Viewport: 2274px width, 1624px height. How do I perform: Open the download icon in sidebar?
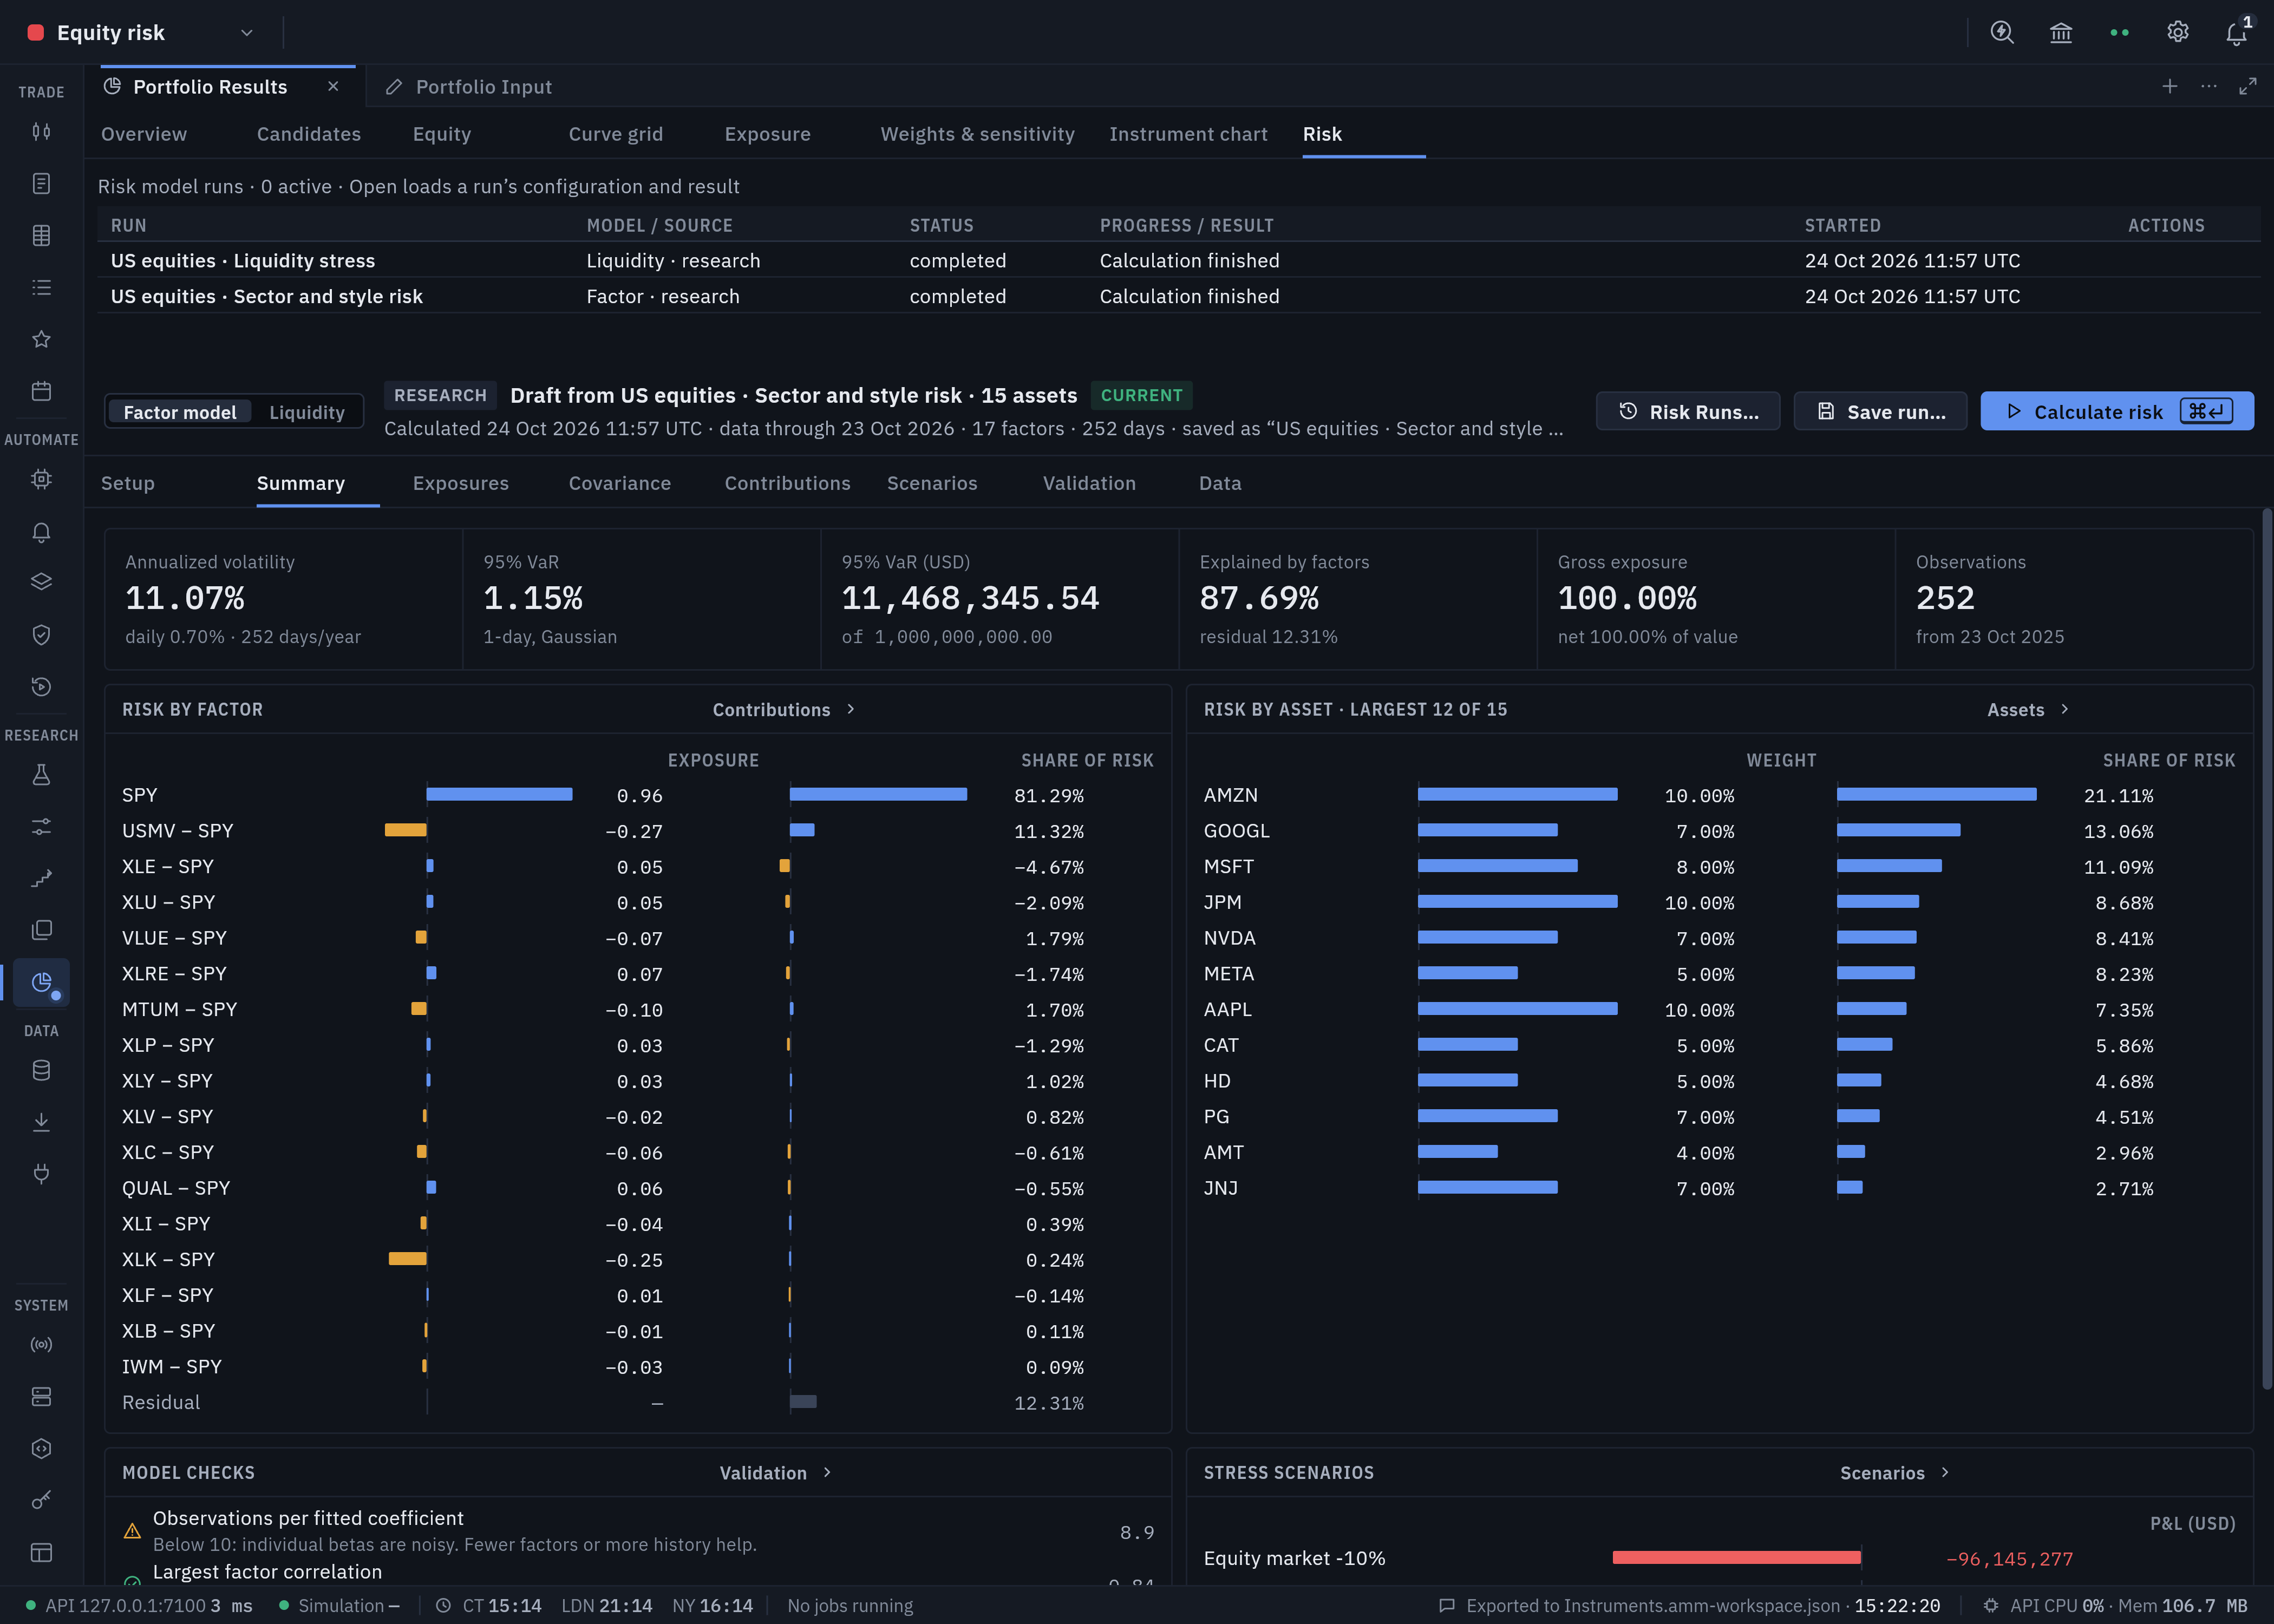pyautogui.click(x=41, y=1122)
